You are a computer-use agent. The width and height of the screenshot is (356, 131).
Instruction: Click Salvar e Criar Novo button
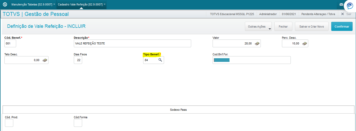pyautogui.click(x=312, y=27)
